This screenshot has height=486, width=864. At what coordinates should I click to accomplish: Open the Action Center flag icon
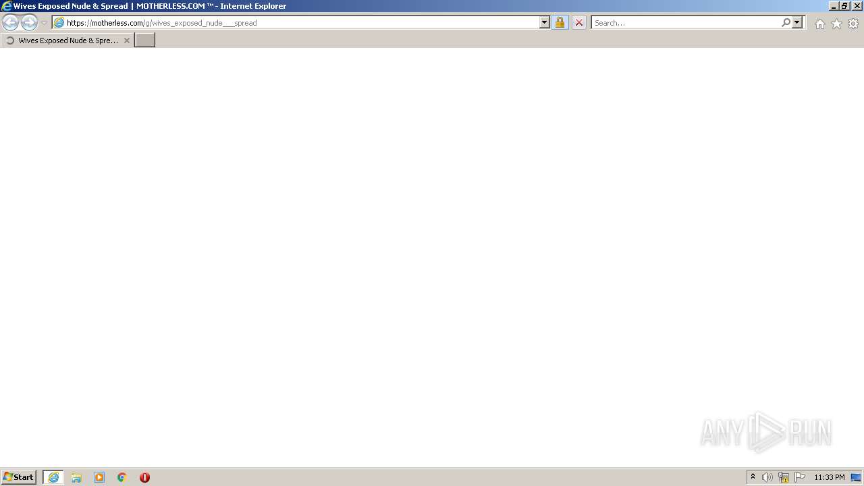(800, 477)
